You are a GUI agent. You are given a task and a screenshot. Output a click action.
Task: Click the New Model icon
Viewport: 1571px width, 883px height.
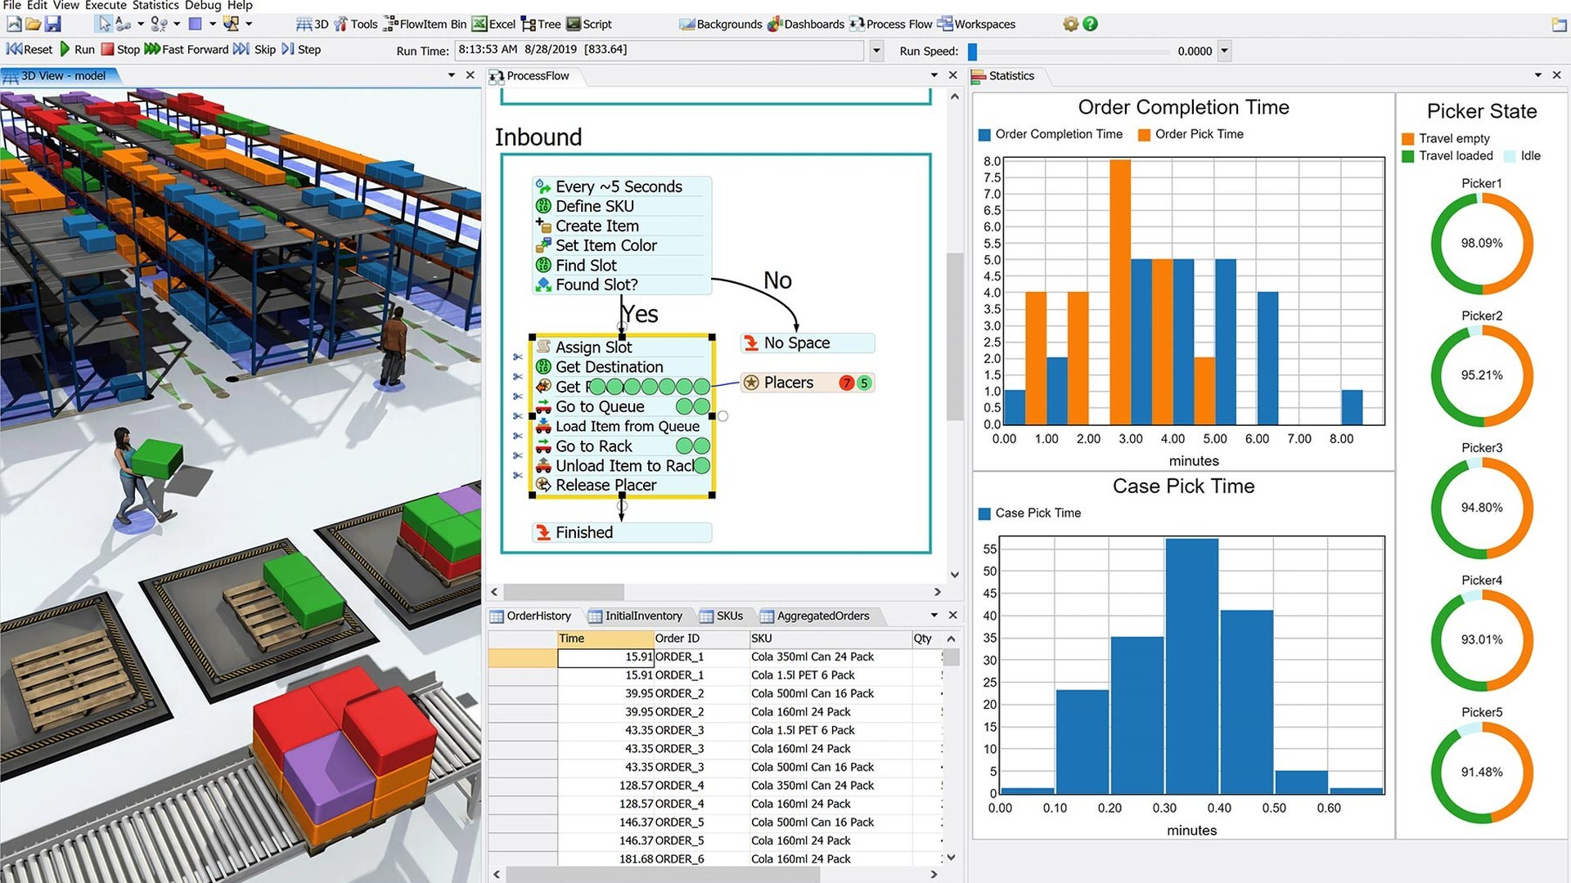click(x=13, y=24)
